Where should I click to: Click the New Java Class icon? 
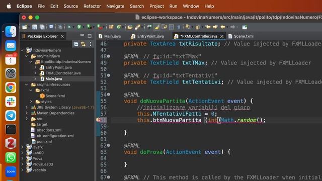click(x=119, y=27)
